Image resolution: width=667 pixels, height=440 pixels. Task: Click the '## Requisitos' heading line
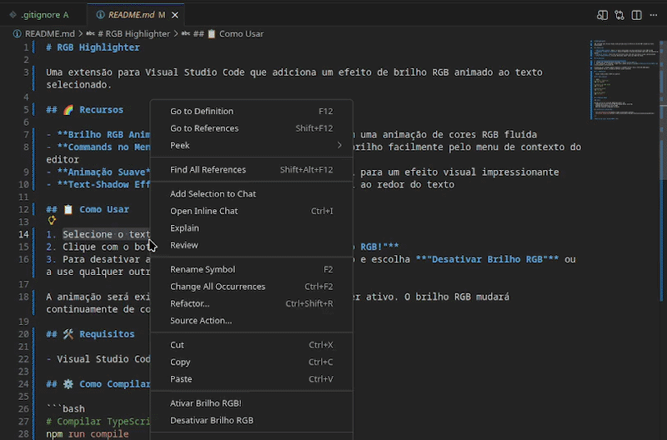pyautogui.click(x=90, y=333)
